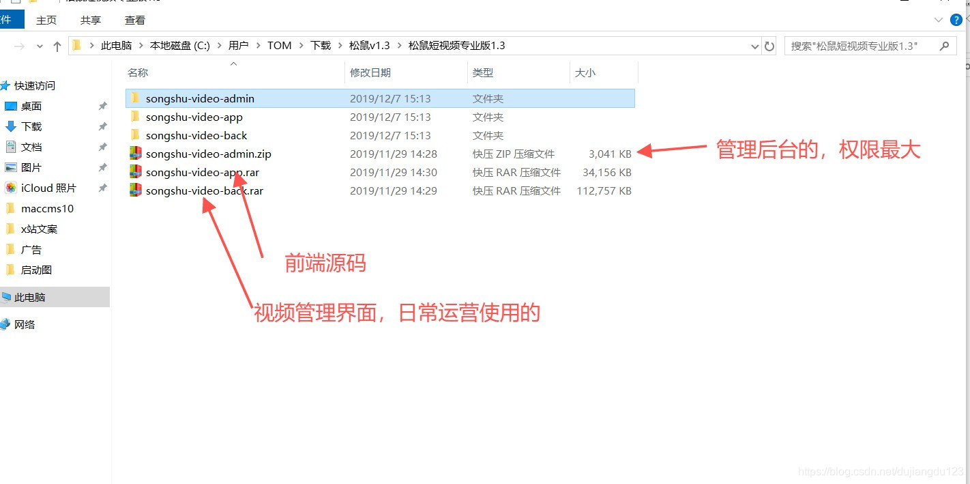Click 用户 in the address breadcrumb
Image resolution: width=970 pixels, height=484 pixels.
pyautogui.click(x=239, y=46)
